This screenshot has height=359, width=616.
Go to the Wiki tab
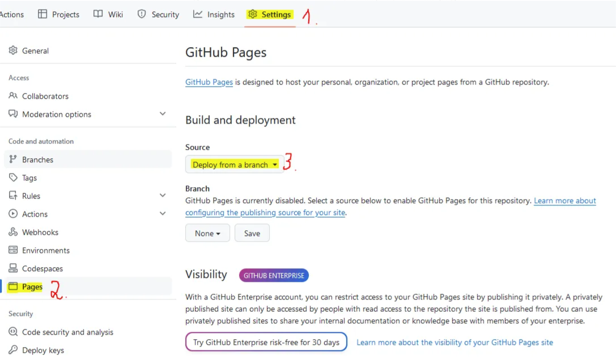(x=108, y=15)
